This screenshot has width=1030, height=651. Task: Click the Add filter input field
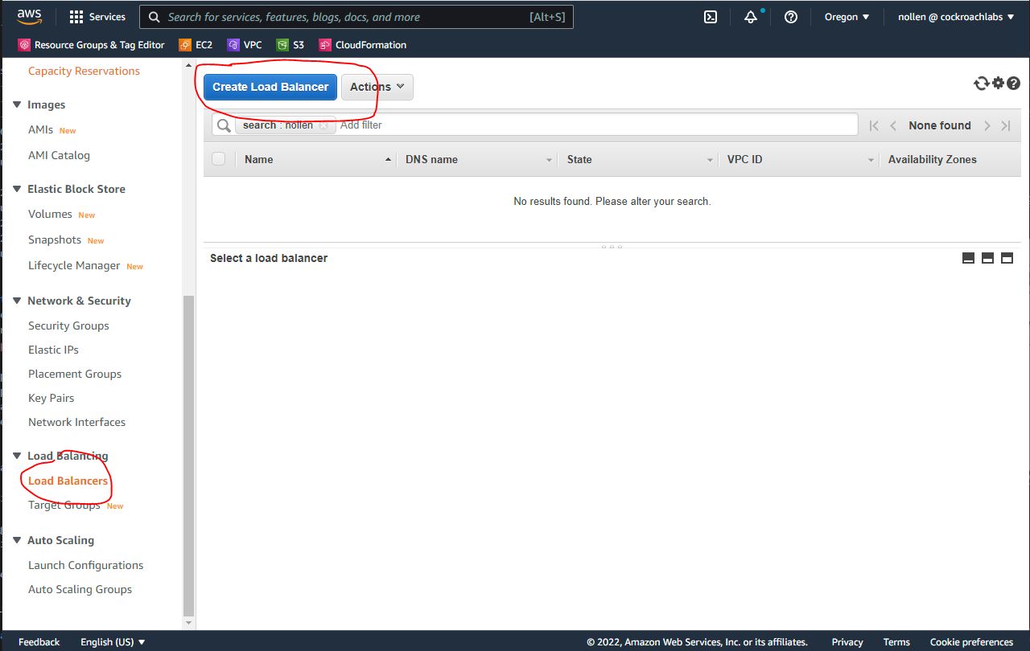pyautogui.click(x=595, y=125)
